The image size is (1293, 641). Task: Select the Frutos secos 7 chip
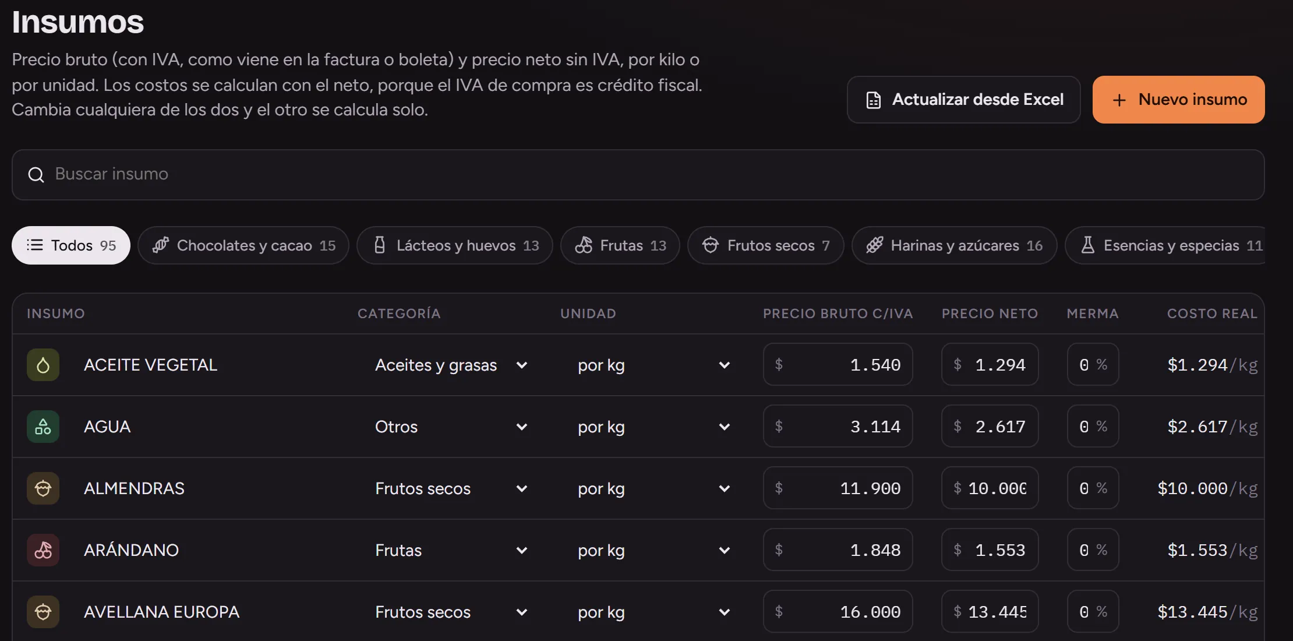click(x=766, y=245)
